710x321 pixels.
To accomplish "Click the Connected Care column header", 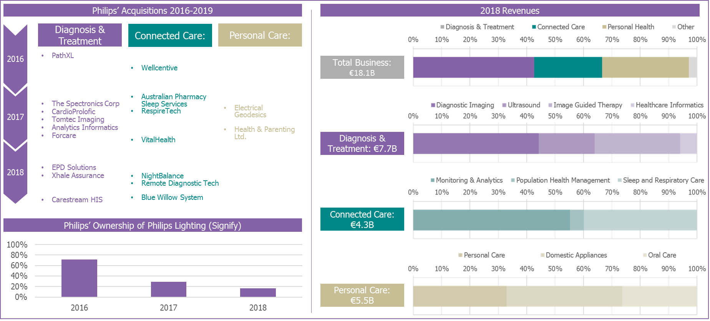I will click(170, 35).
